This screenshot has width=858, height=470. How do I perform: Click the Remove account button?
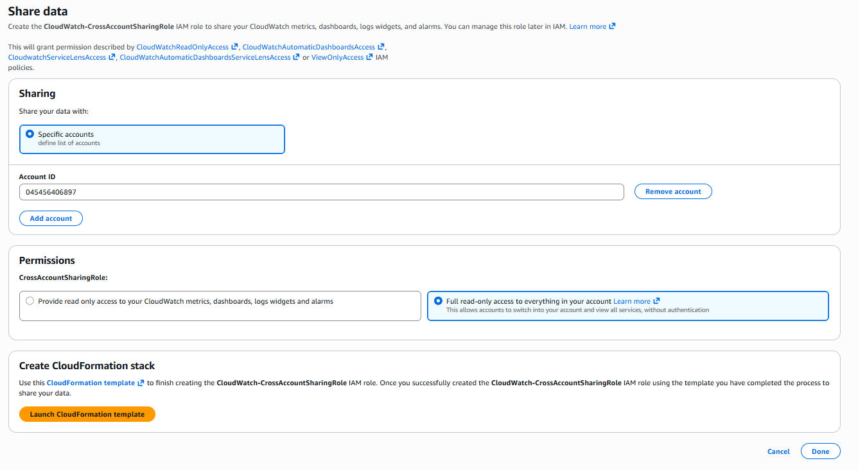click(673, 191)
